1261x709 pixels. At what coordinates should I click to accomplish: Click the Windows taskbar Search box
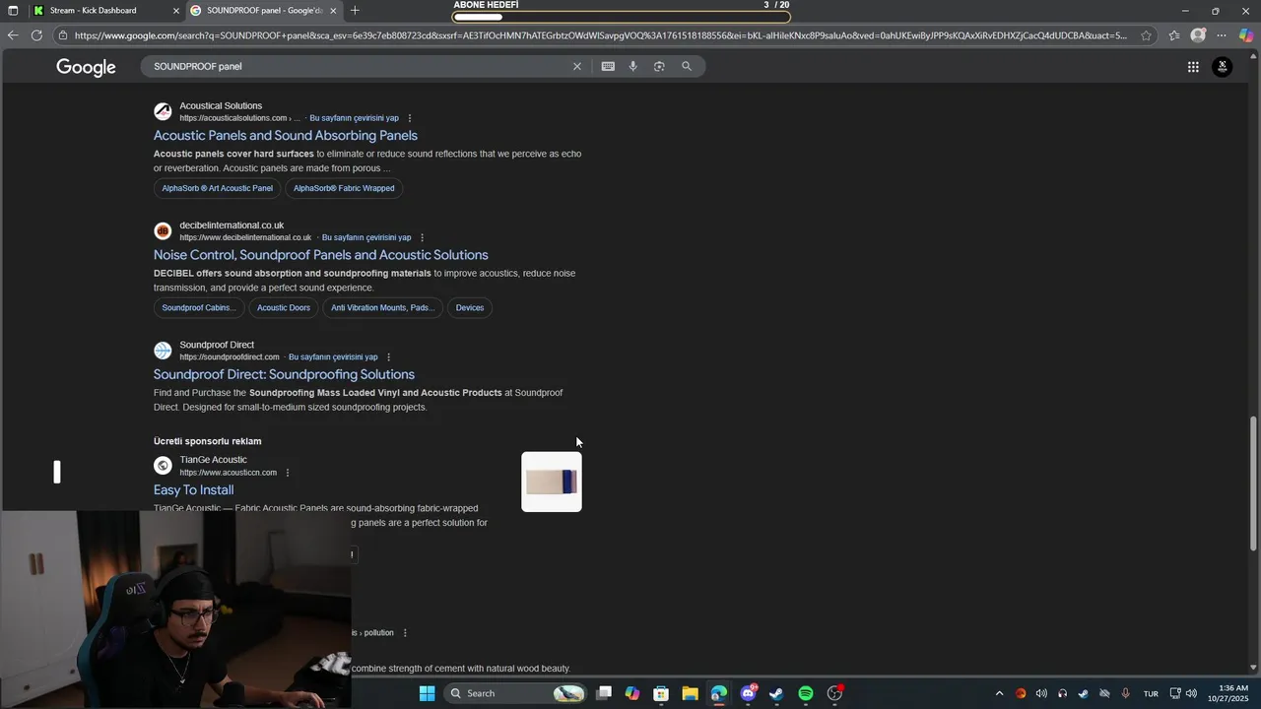tap(515, 693)
